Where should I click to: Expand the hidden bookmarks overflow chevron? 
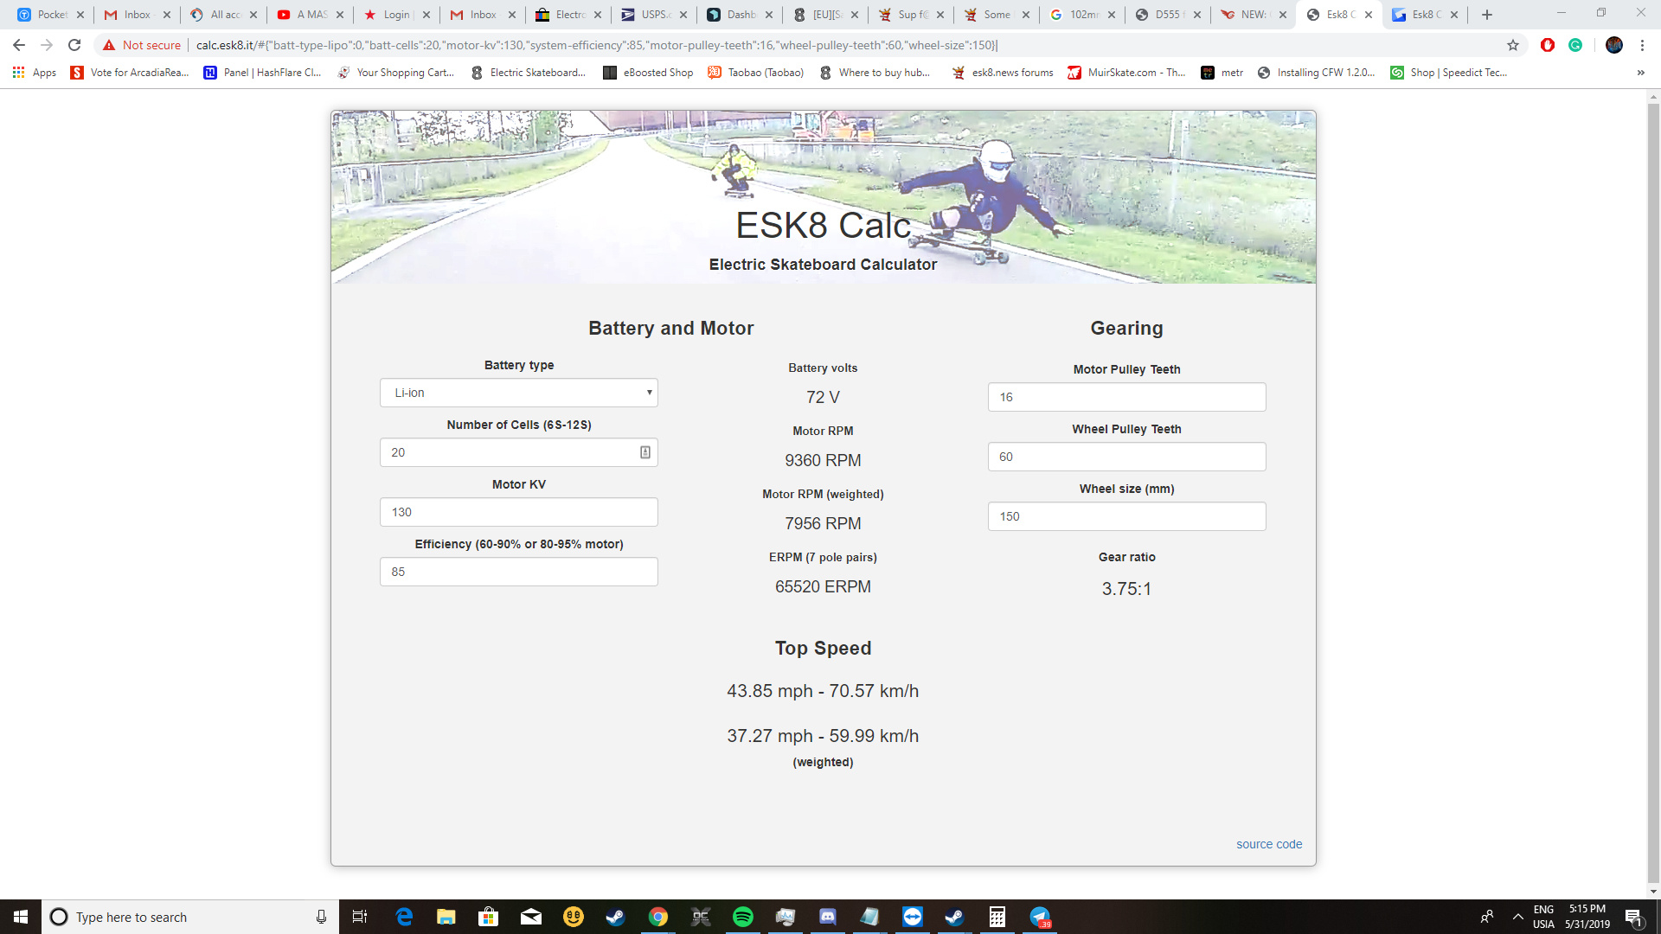point(1640,73)
